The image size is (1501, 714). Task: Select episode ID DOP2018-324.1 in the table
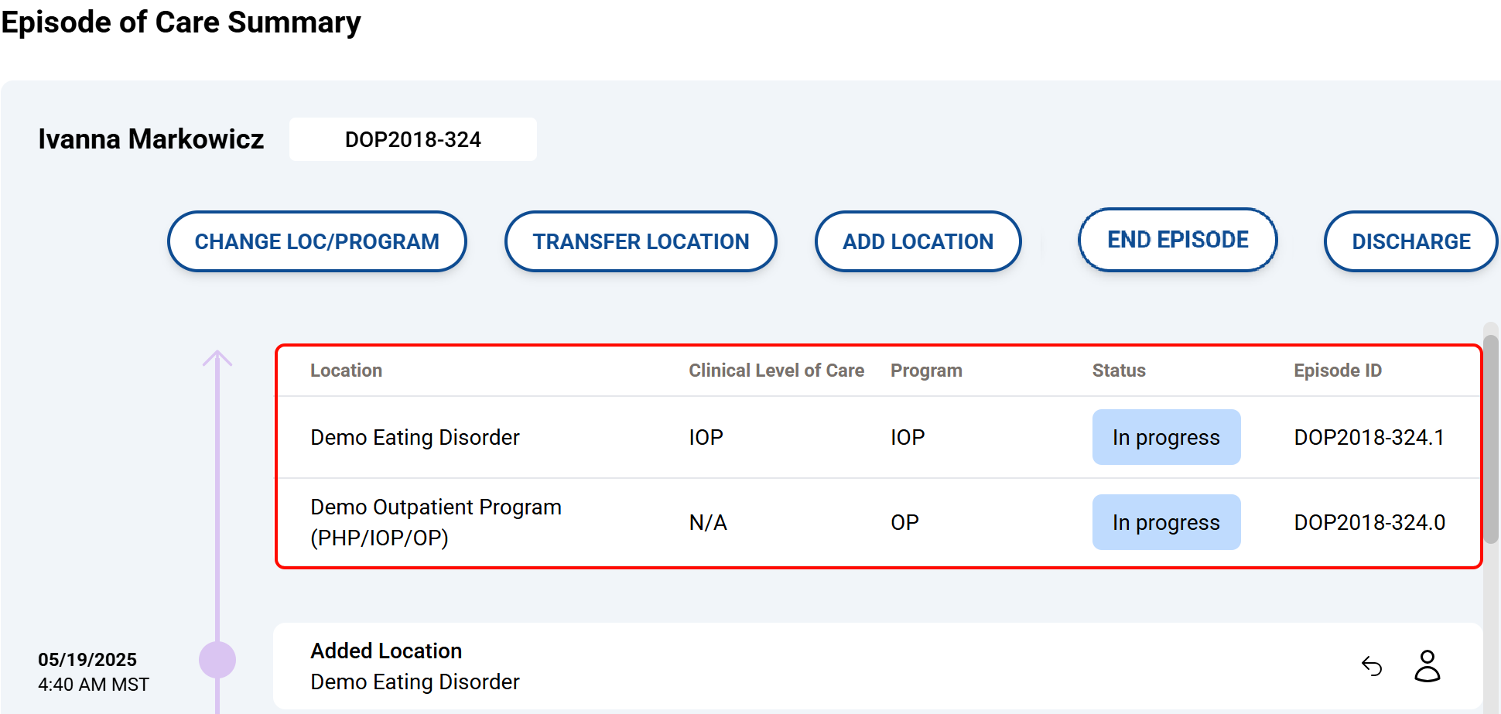pyautogui.click(x=1369, y=437)
